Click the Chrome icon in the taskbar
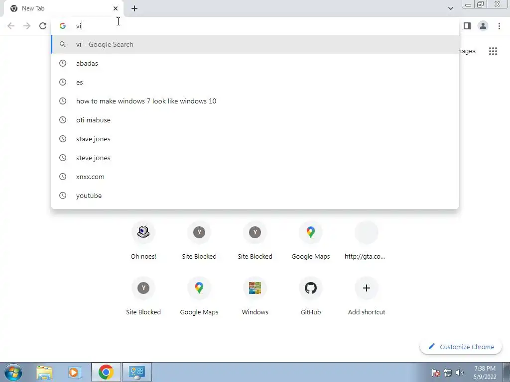The height and width of the screenshot is (382, 510). click(106, 372)
